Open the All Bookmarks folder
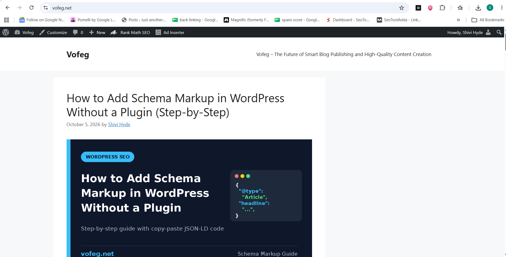The image size is (506, 257). (x=488, y=20)
